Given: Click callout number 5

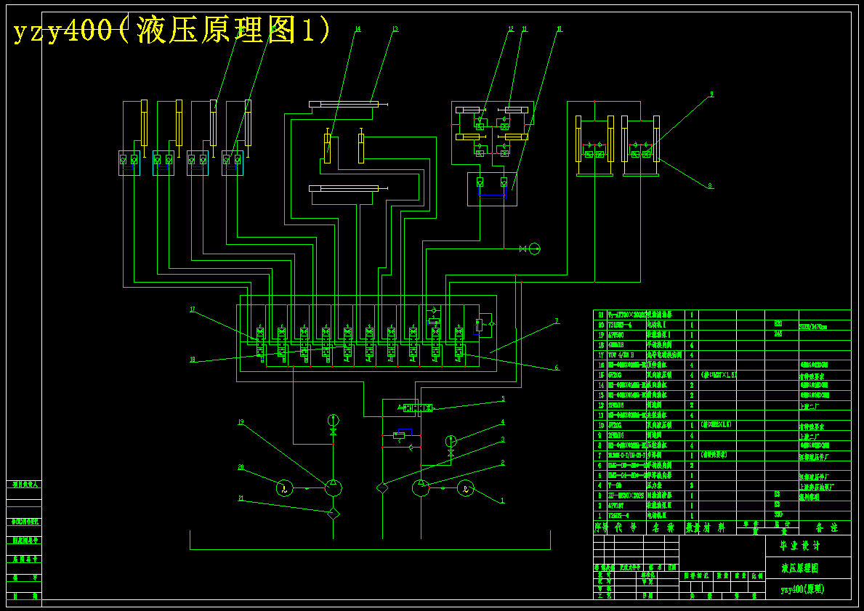Looking at the screenshot, I should click(x=503, y=398).
